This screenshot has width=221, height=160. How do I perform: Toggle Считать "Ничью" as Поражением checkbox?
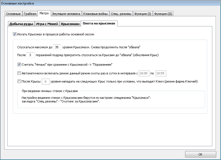[19, 65]
